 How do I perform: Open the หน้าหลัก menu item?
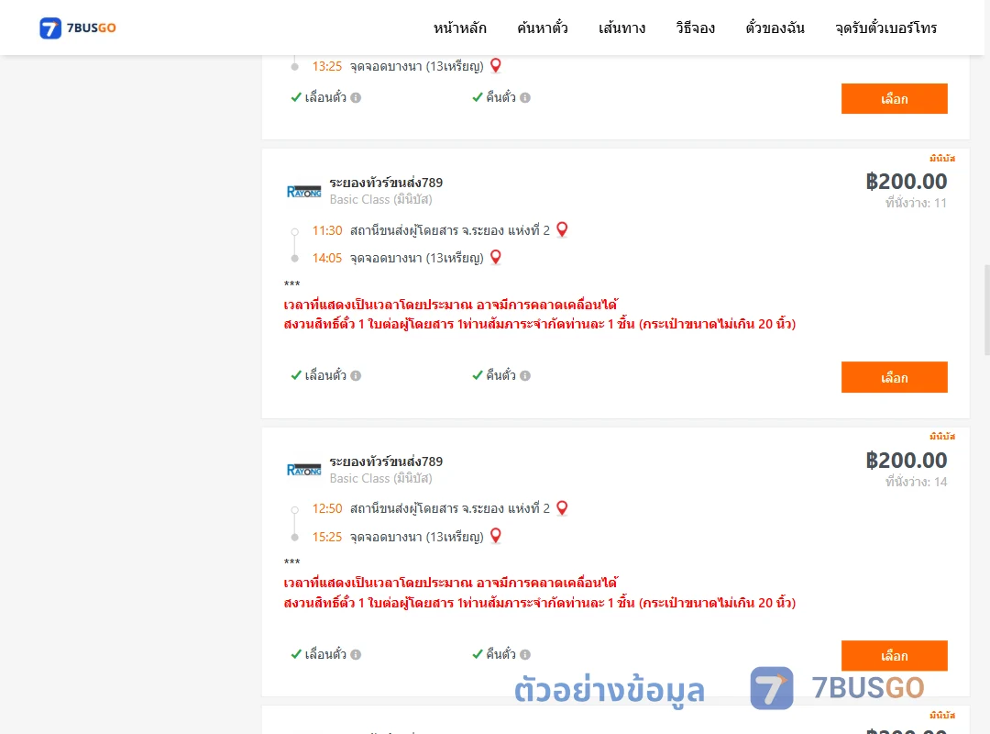(x=459, y=28)
